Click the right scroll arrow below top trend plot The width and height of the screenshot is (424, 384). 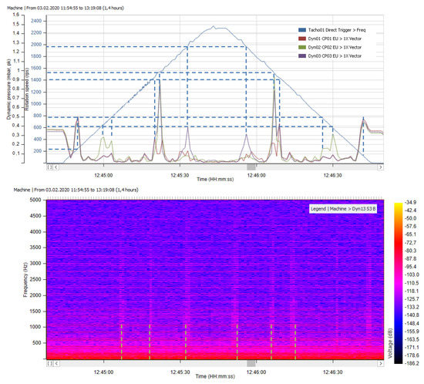pyautogui.click(x=381, y=167)
